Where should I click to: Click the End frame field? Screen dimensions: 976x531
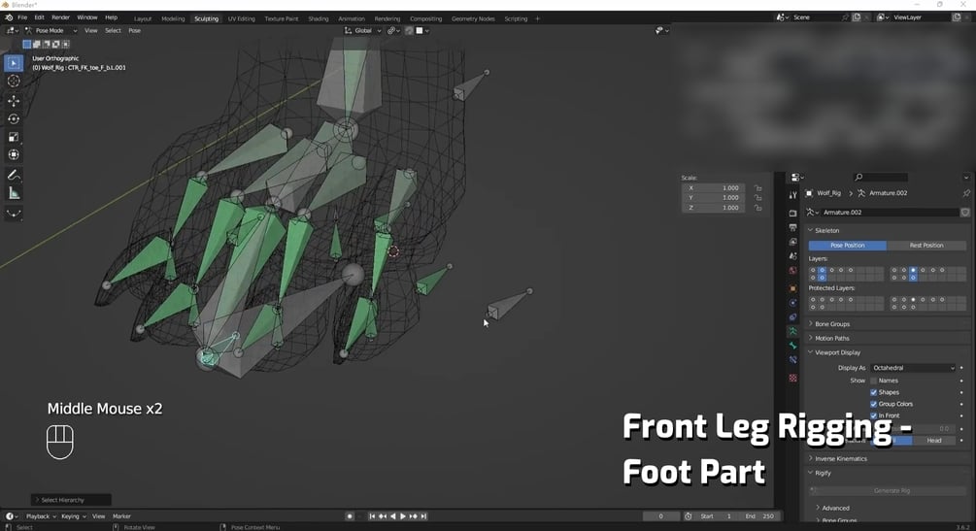pyautogui.click(x=760, y=516)
